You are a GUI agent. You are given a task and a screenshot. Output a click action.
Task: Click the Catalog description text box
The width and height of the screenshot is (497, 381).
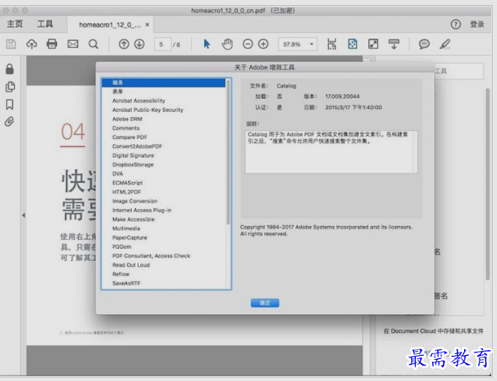(x=331, y=152)
